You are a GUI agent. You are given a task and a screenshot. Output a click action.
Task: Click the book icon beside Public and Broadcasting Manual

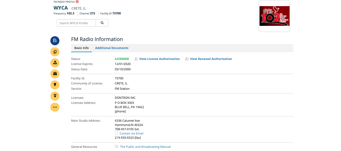(116, 146)
